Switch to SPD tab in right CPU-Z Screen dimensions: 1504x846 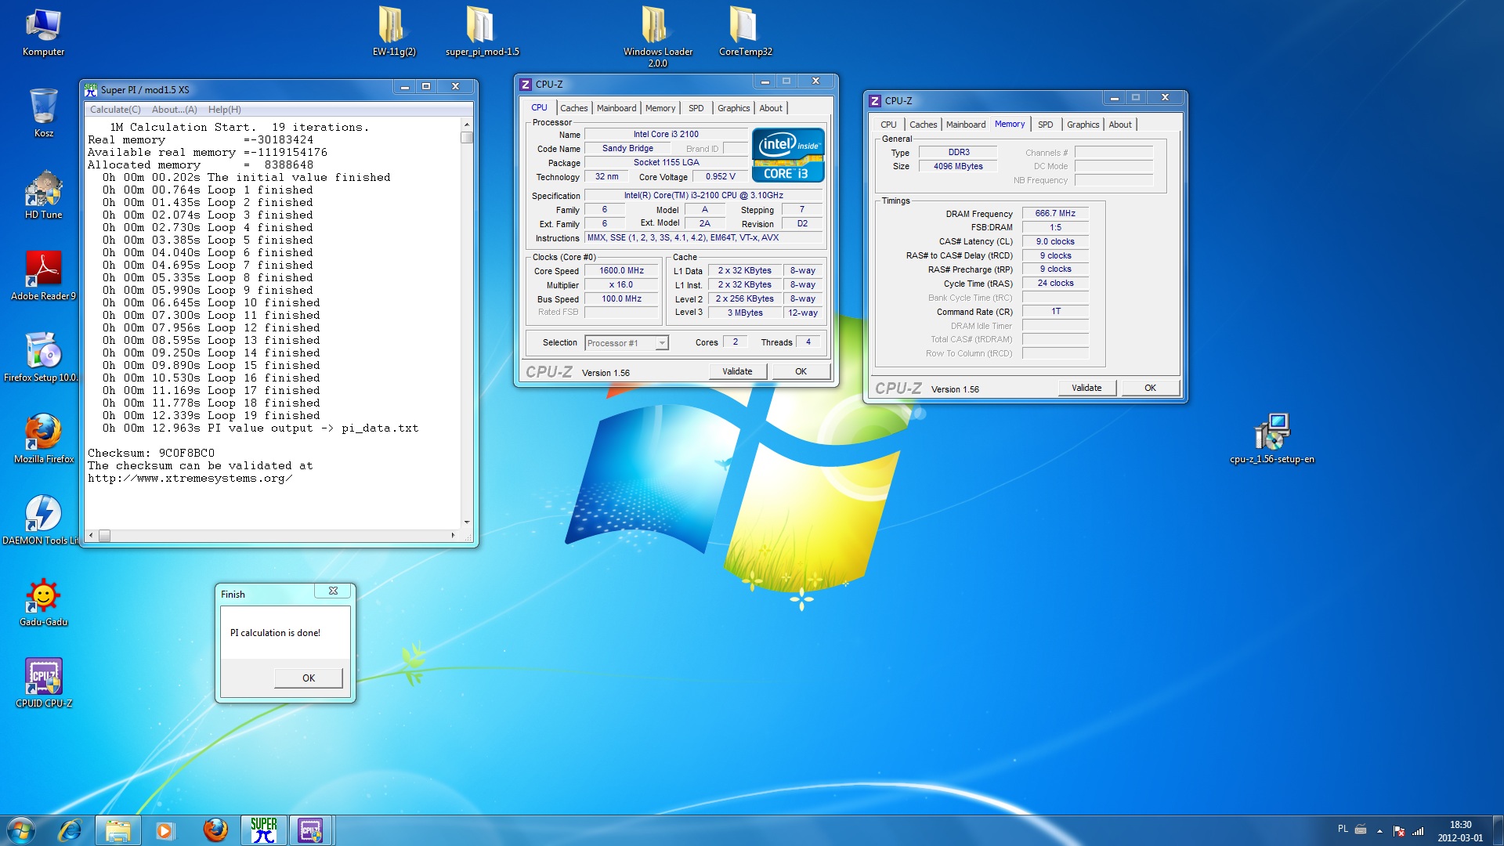point(1046,125)
